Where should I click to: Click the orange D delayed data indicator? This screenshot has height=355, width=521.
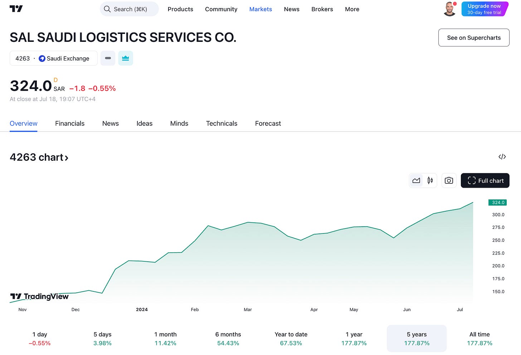[55, 80]
